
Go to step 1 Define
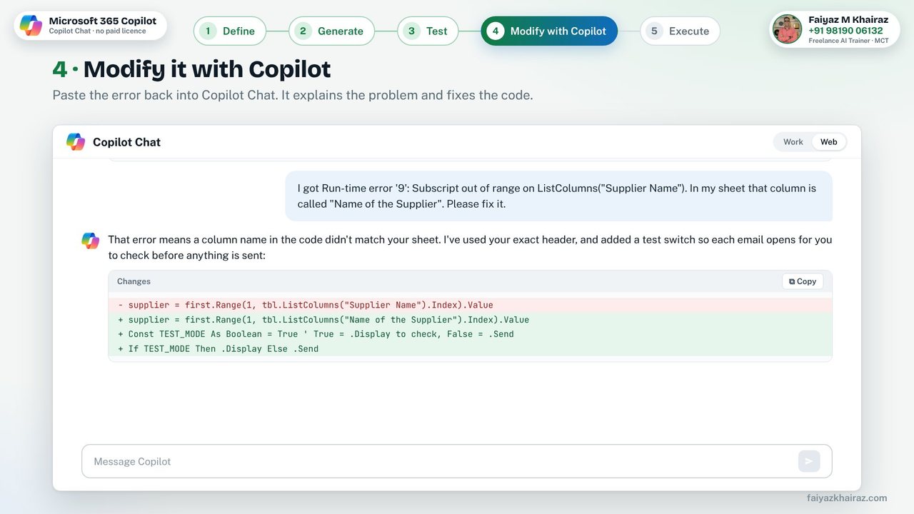(x=230, y=31)
